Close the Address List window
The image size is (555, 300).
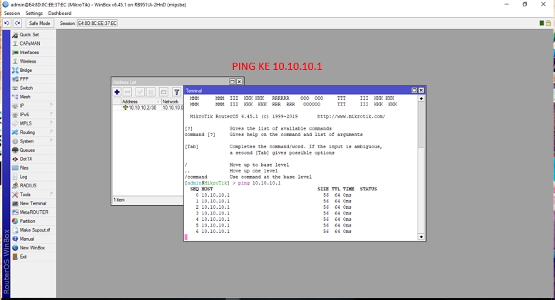click(x=239, y=81)
